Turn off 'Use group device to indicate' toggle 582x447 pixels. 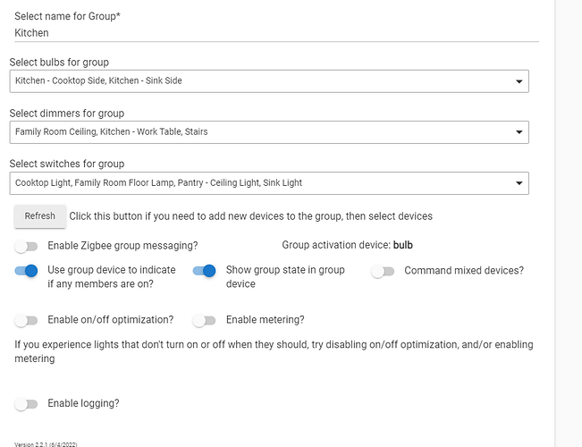coord(26,271)
